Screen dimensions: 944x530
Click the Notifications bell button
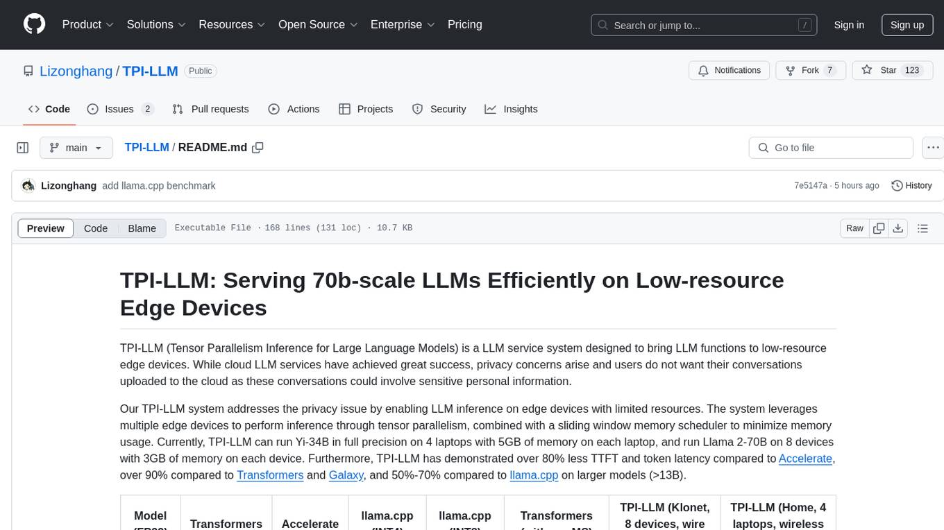click(730, 70)
